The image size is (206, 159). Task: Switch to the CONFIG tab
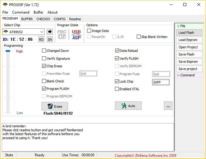59,19
